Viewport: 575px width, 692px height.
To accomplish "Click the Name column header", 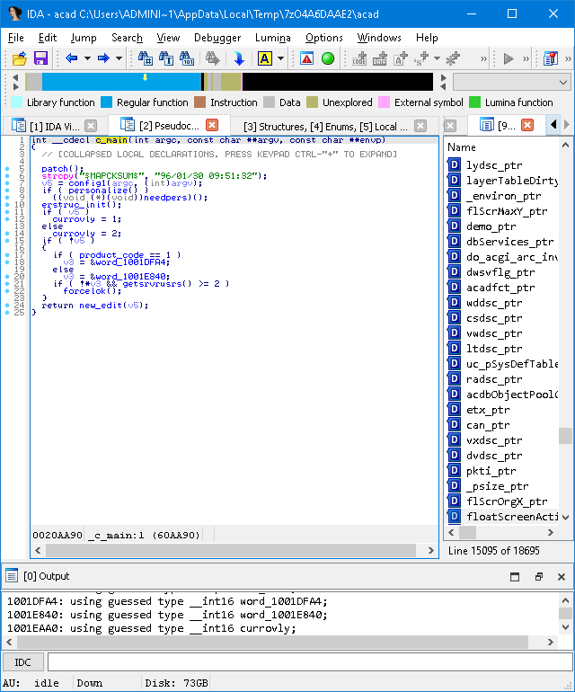I will pyautogui.click(x=462, y=147).
